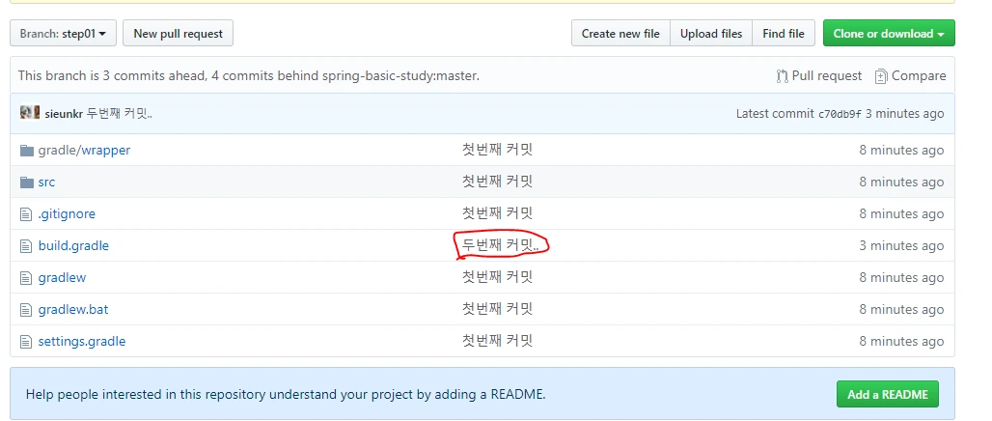The image size is (992, 421).
Task: Open the gradle/wrapper folder
Action: 84,151
